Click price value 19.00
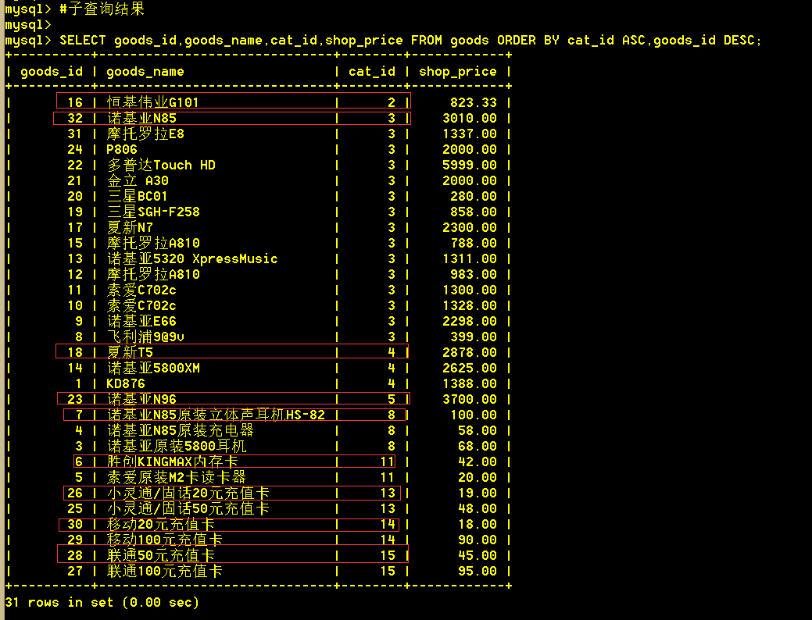The width and height of the screenshot is (812, 620). pos(478,494)
